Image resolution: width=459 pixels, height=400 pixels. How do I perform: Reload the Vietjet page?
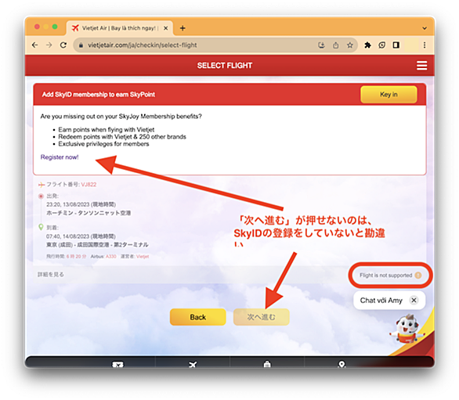coord(63,45)
